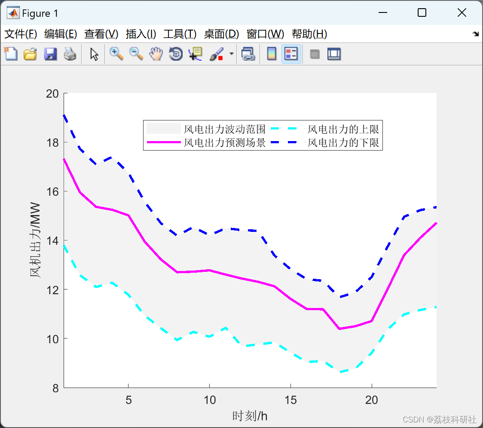The width and height of the screenshot is (483, 428).
Task: Save the figure with the floppy disk icon
Action: [x=50, y=54]
